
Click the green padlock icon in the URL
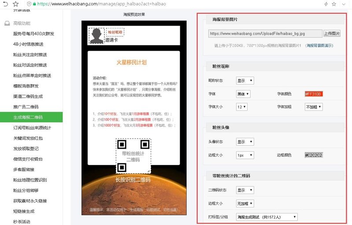pyautogui.click(x=34, y=4)
